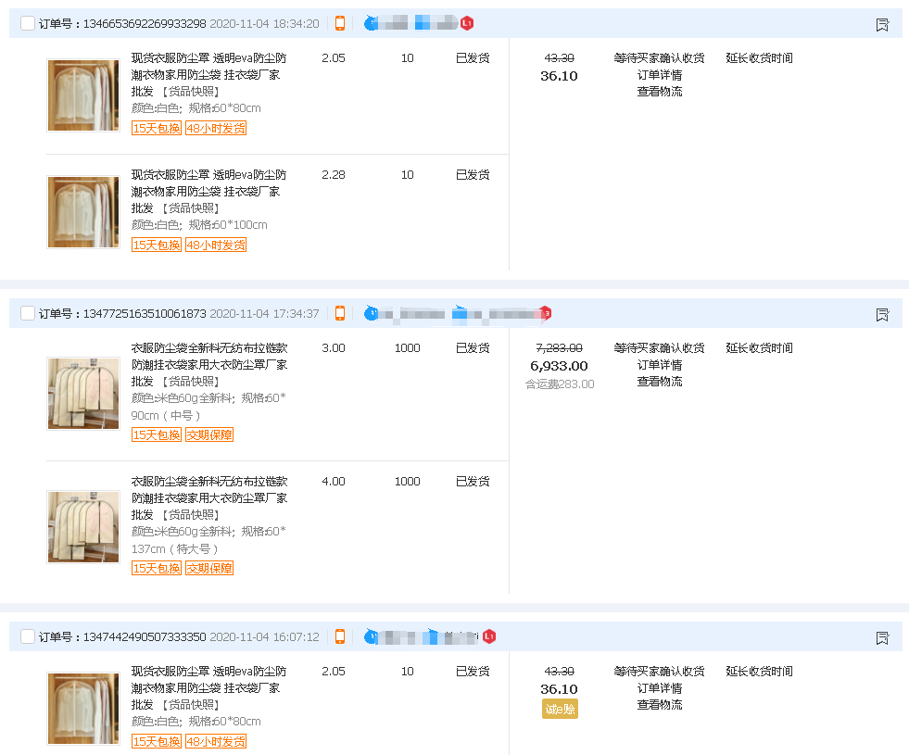Click the orange mobile icon on the 18:34:20 order
The width and height of the screenshot is (909, 755).
(x=340, y=24)
